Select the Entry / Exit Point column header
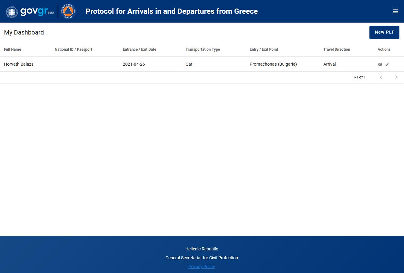The width and height of the screenshot is (404, 273). point(264,49)
